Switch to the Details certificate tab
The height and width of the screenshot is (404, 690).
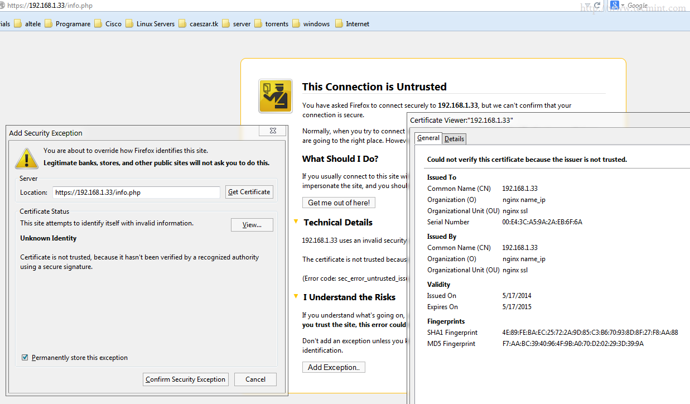click(x=454, y=139)
